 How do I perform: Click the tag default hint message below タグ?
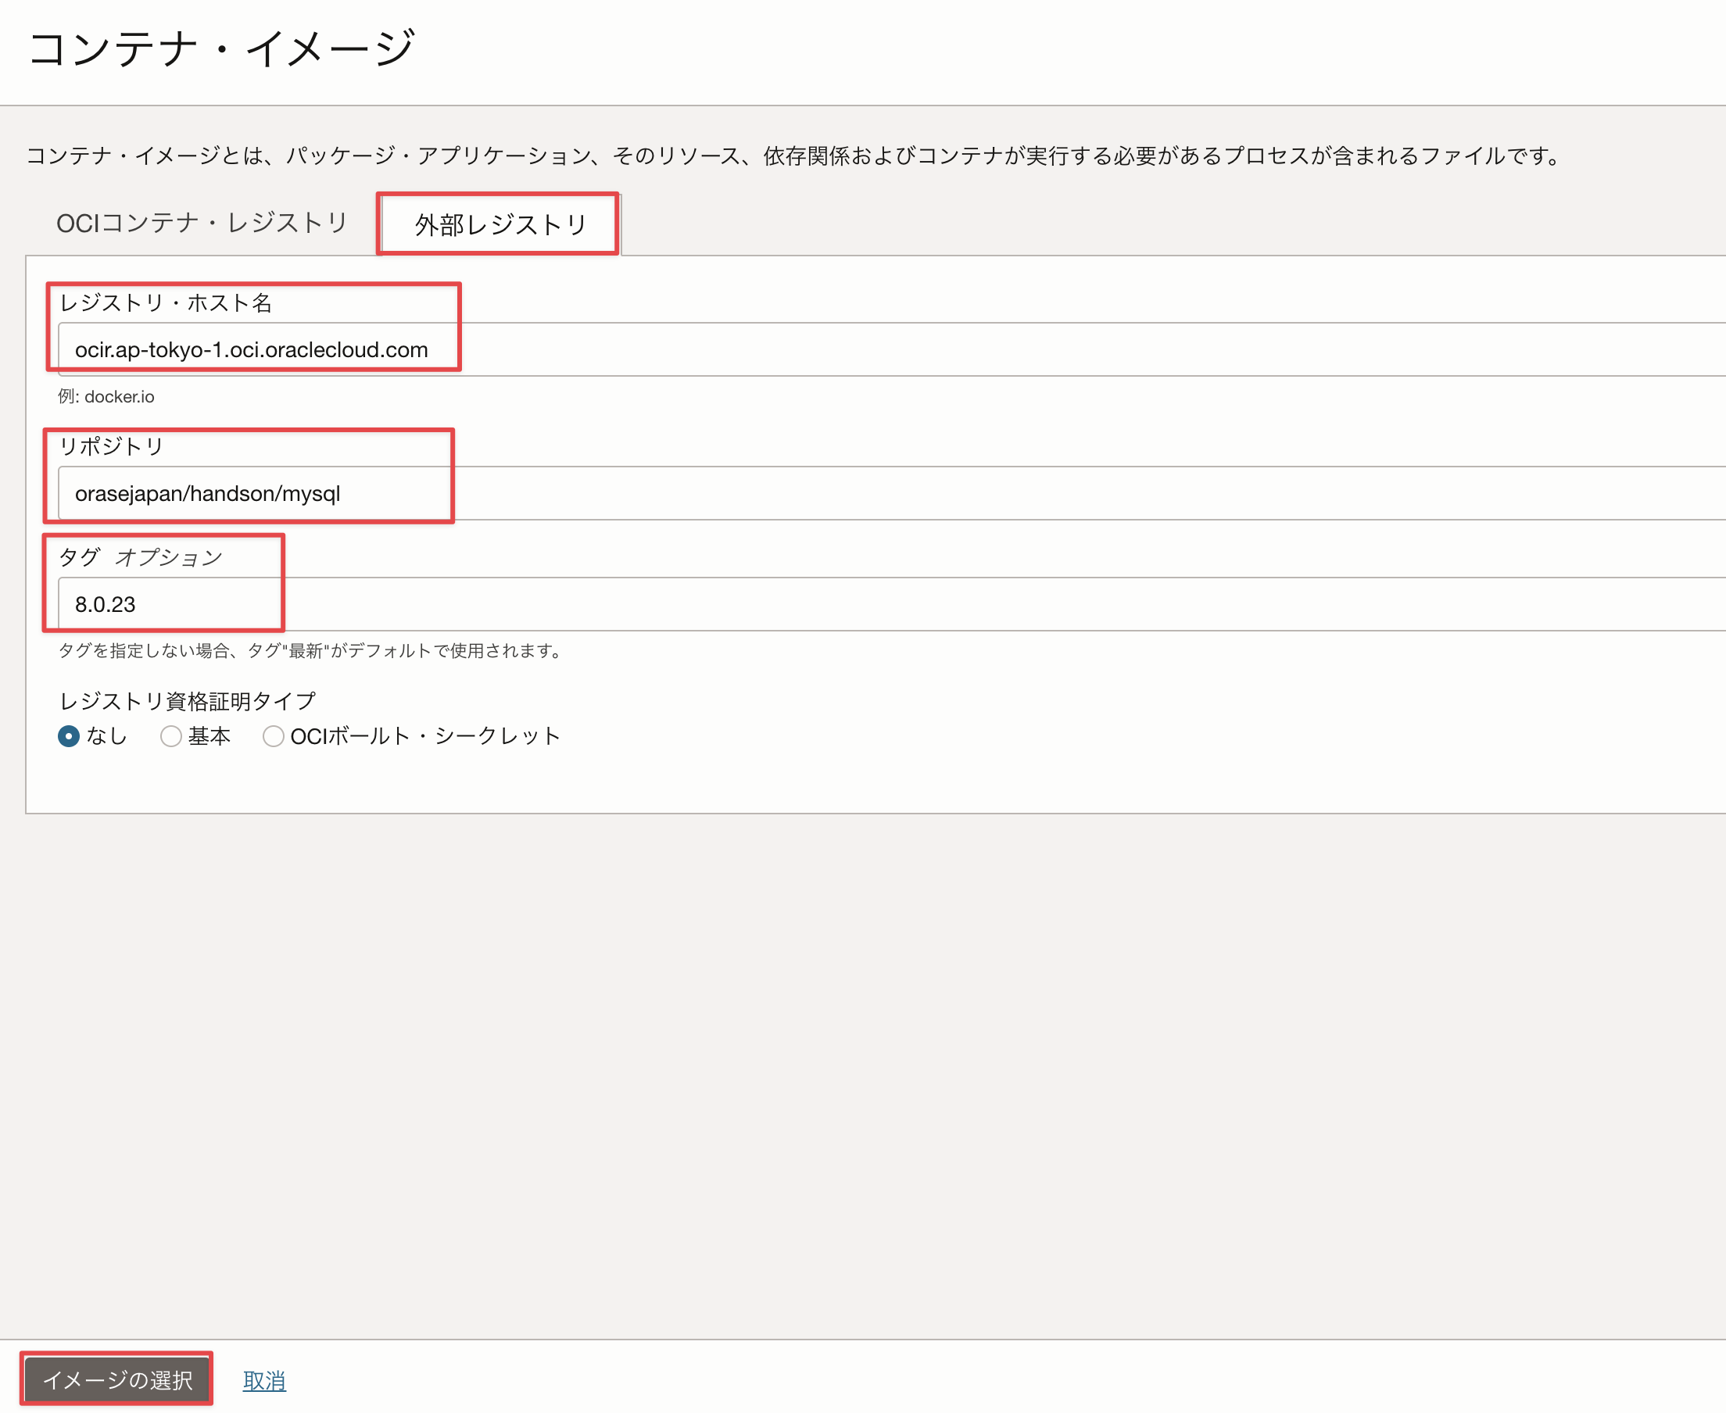point(311,650)
